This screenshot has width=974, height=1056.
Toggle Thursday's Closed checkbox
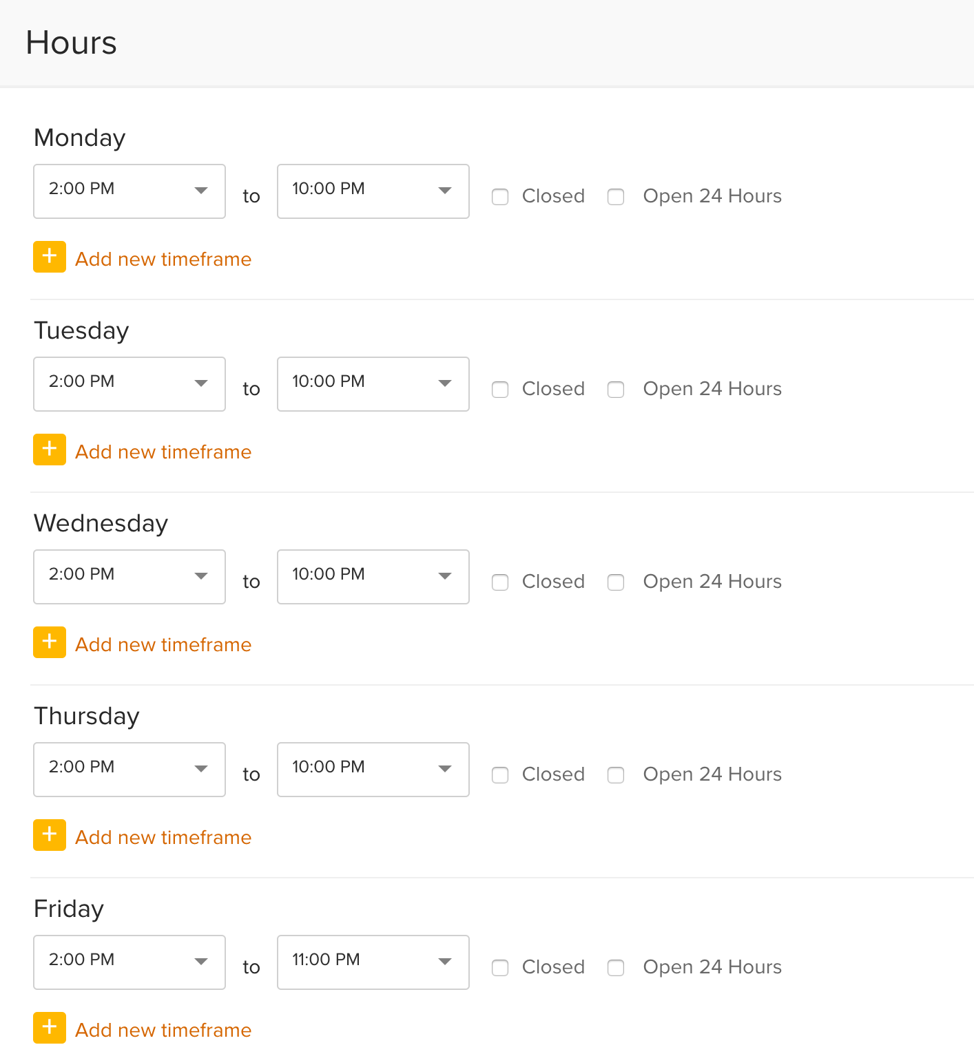[500, 775]
